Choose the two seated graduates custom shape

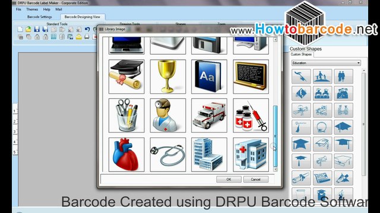pyautogui.click(x=322, y=93)
